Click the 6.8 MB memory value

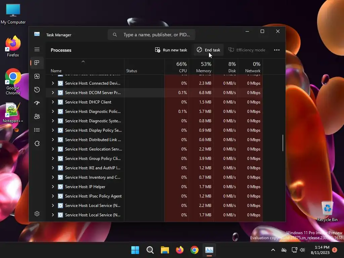(x=205, y=93)
